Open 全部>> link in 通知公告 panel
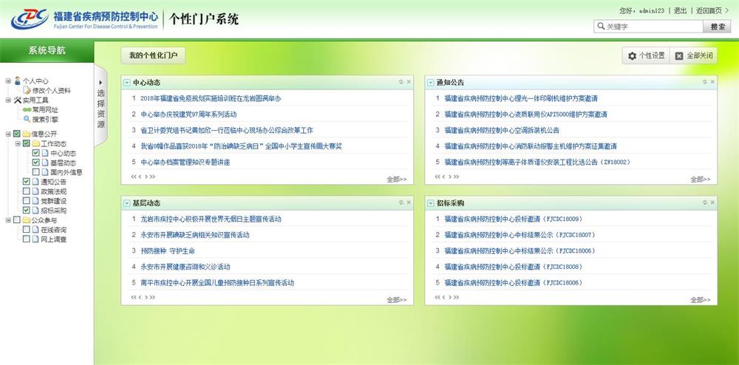 [x=700, y=179]
